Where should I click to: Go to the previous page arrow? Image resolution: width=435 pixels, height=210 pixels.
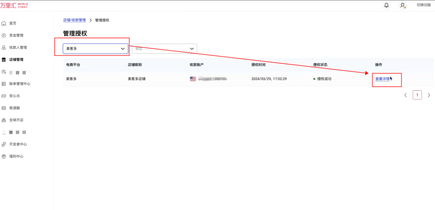point(406,95)
